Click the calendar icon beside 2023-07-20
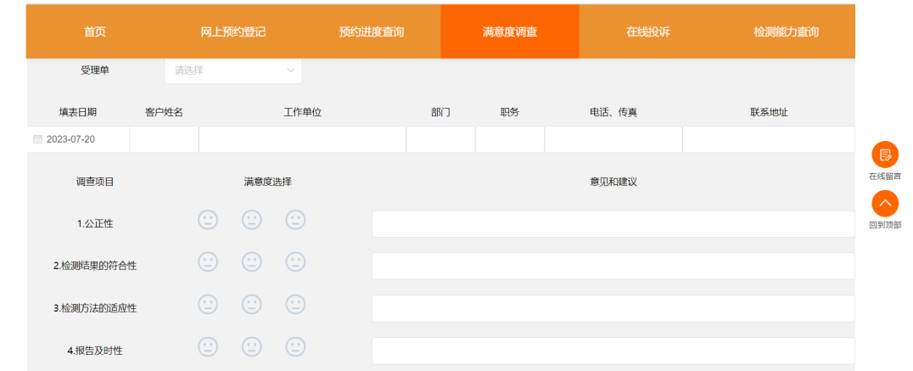Image resolution: width=913 pixels, height=371 pixels. pyautogui.click(x=37, y=139)
